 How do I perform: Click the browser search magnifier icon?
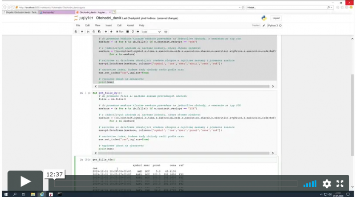[328, 8]
